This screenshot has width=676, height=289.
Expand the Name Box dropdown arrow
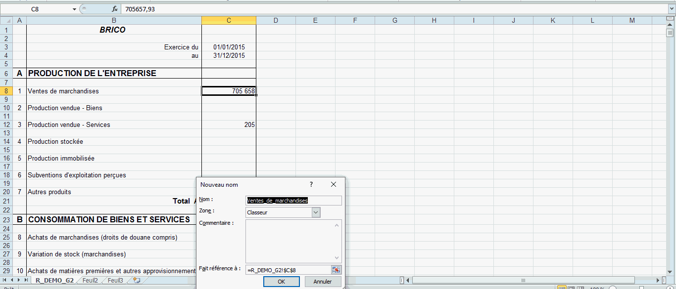(x=74, y=9)
